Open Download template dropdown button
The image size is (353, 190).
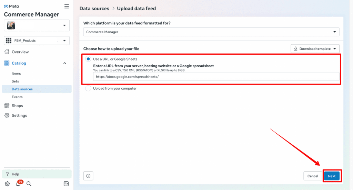(x=315, y=49)
